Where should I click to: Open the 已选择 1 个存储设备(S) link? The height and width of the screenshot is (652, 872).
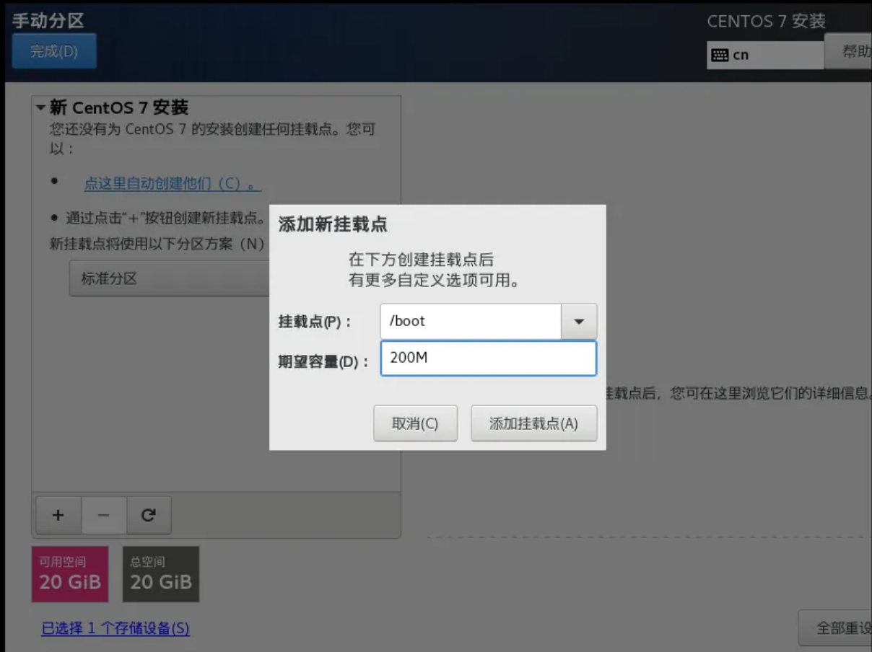pyautogui.click(x=115, y=628)
